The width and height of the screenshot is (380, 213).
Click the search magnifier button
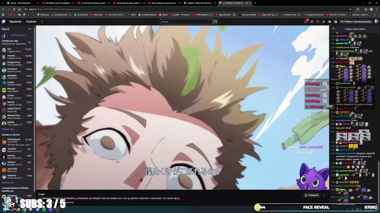(x=216, y=22)
